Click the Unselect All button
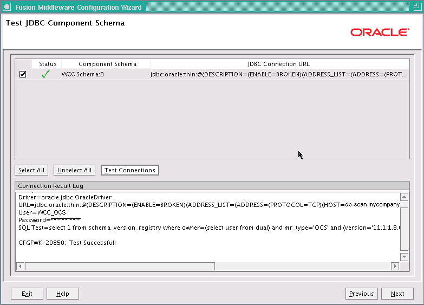Viewport: 424px width, 305px height. [x=74, y=170]
